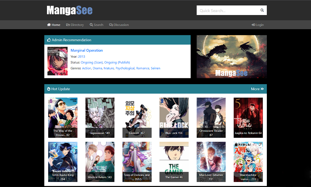Open Medical Return chapter 143
Image resolution: width=311 pixels, height=187 pixels.
tap(100, 162)
